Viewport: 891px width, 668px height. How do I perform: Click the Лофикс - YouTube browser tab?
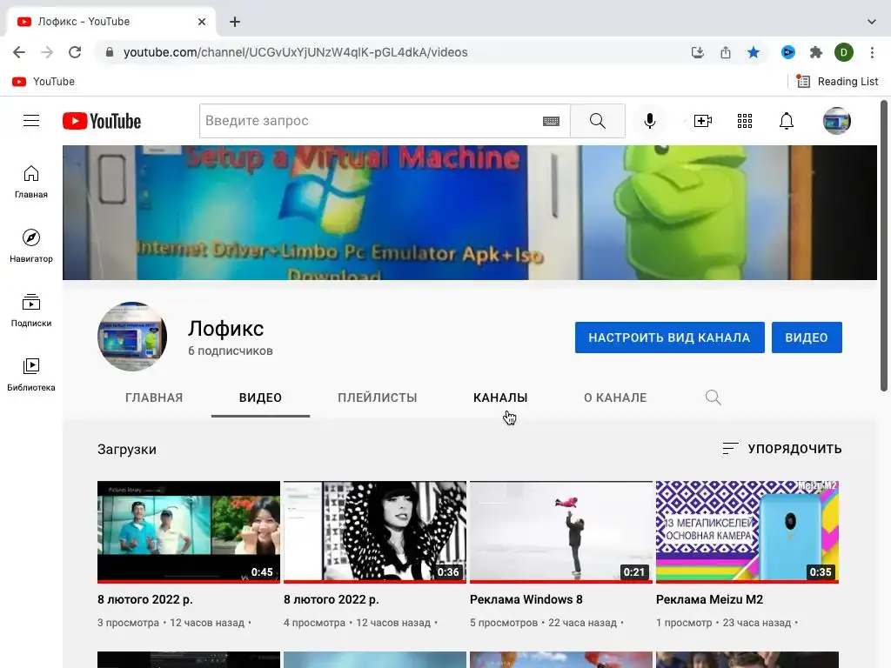pos(111,22)
